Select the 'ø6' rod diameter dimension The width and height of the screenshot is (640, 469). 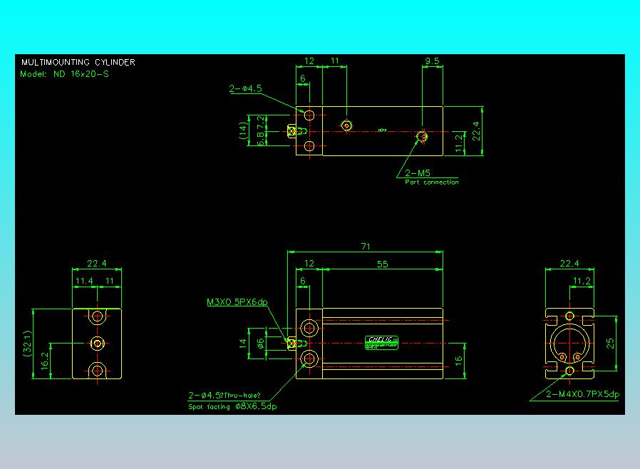[x=260, y=344]
